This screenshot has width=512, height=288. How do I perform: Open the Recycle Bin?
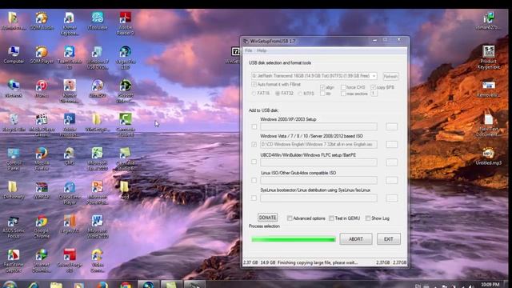tap(14, 122)
